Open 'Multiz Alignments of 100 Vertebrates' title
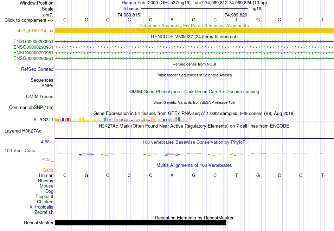 click(194, 165)
